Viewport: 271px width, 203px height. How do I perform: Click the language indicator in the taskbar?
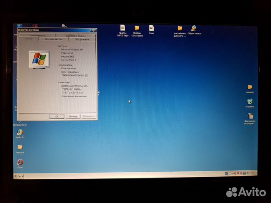tap(227, 174)
